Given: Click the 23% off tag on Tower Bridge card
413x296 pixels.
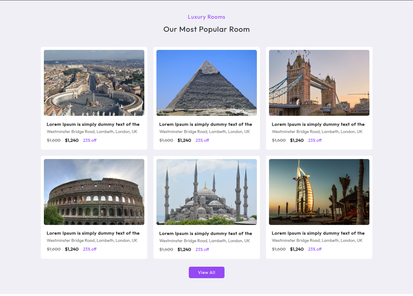Looking at the screenshot, I should click(315, 140).
